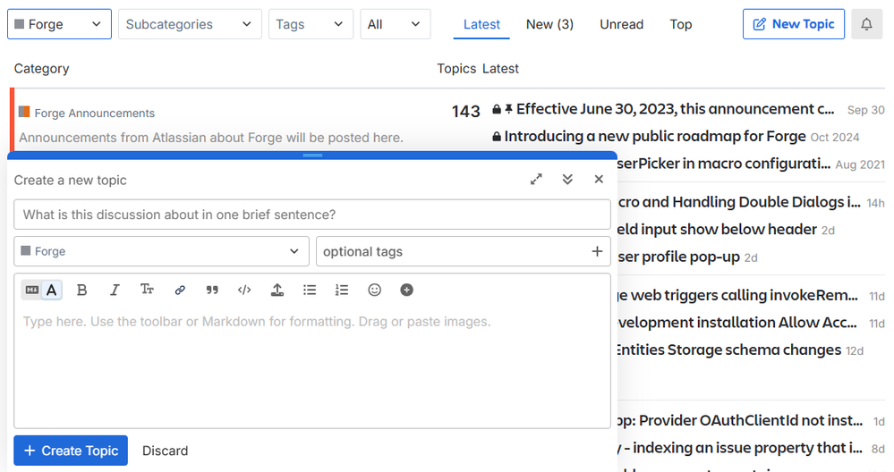
Task: Select the New (3) tab
Action: click(x=549, y=24)
